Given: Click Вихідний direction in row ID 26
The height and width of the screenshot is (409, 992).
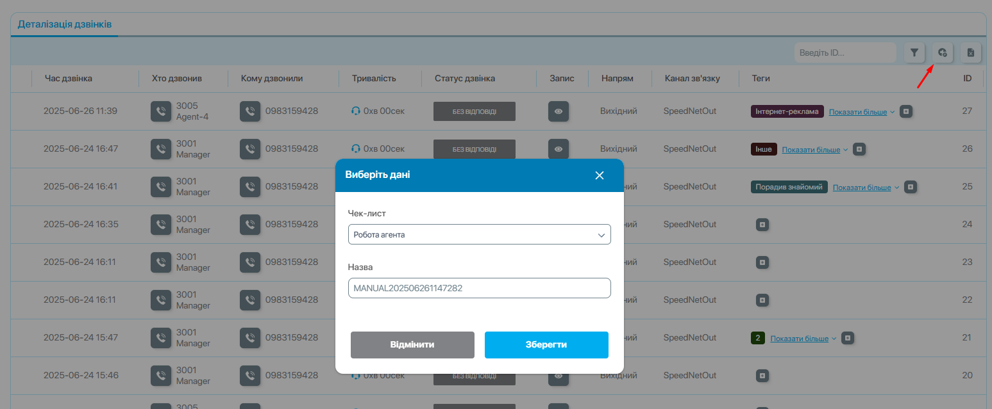Looking at the screenshot, I should [619, 149].
